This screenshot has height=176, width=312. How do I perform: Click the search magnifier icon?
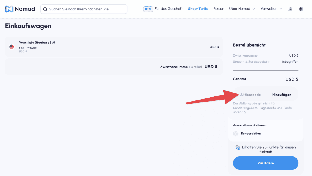coord(45,9)
